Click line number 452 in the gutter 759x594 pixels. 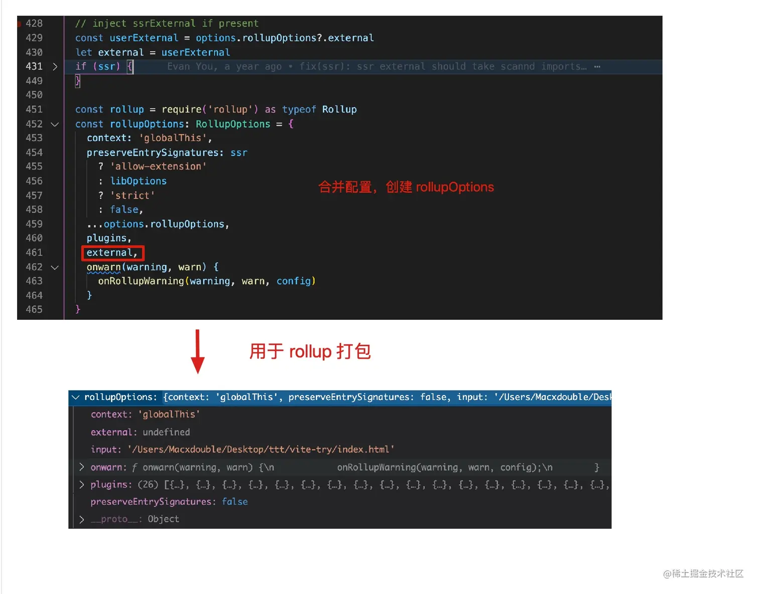pos(34,124)
